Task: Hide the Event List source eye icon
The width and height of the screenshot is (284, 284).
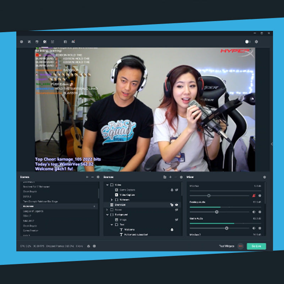Action: pyautogui.click(x=176, y=205)
